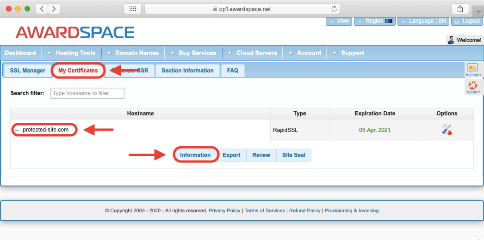
Task: Expand the Region dropdown
Action: pos(375,21)
